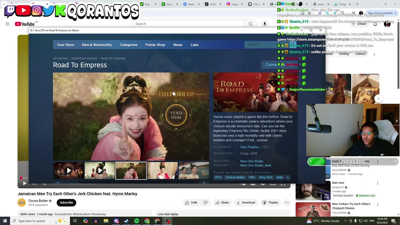This screenshot has width=400, height=225.
Task: Open Windows Start menu
Action: pos(5,221)
